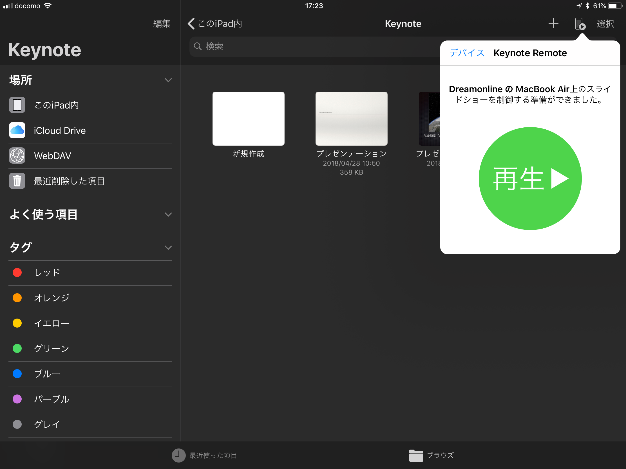Open the iCloud Drive cloud icon

(17, 130)
